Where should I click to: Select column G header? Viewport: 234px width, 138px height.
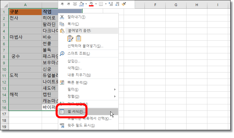[176, 5]
